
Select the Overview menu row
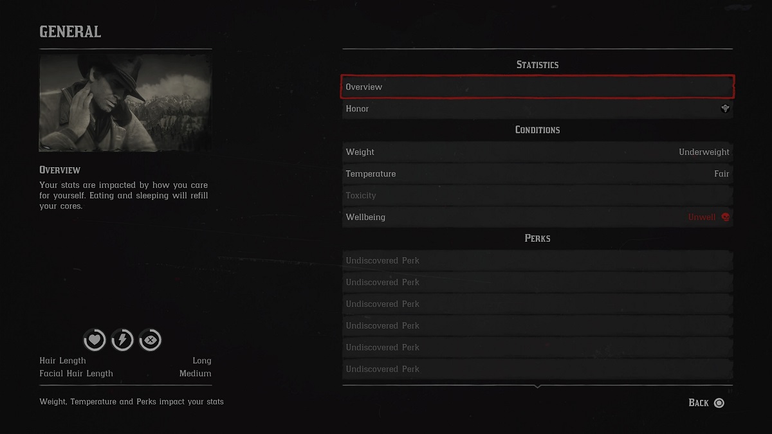click(537, 87)
